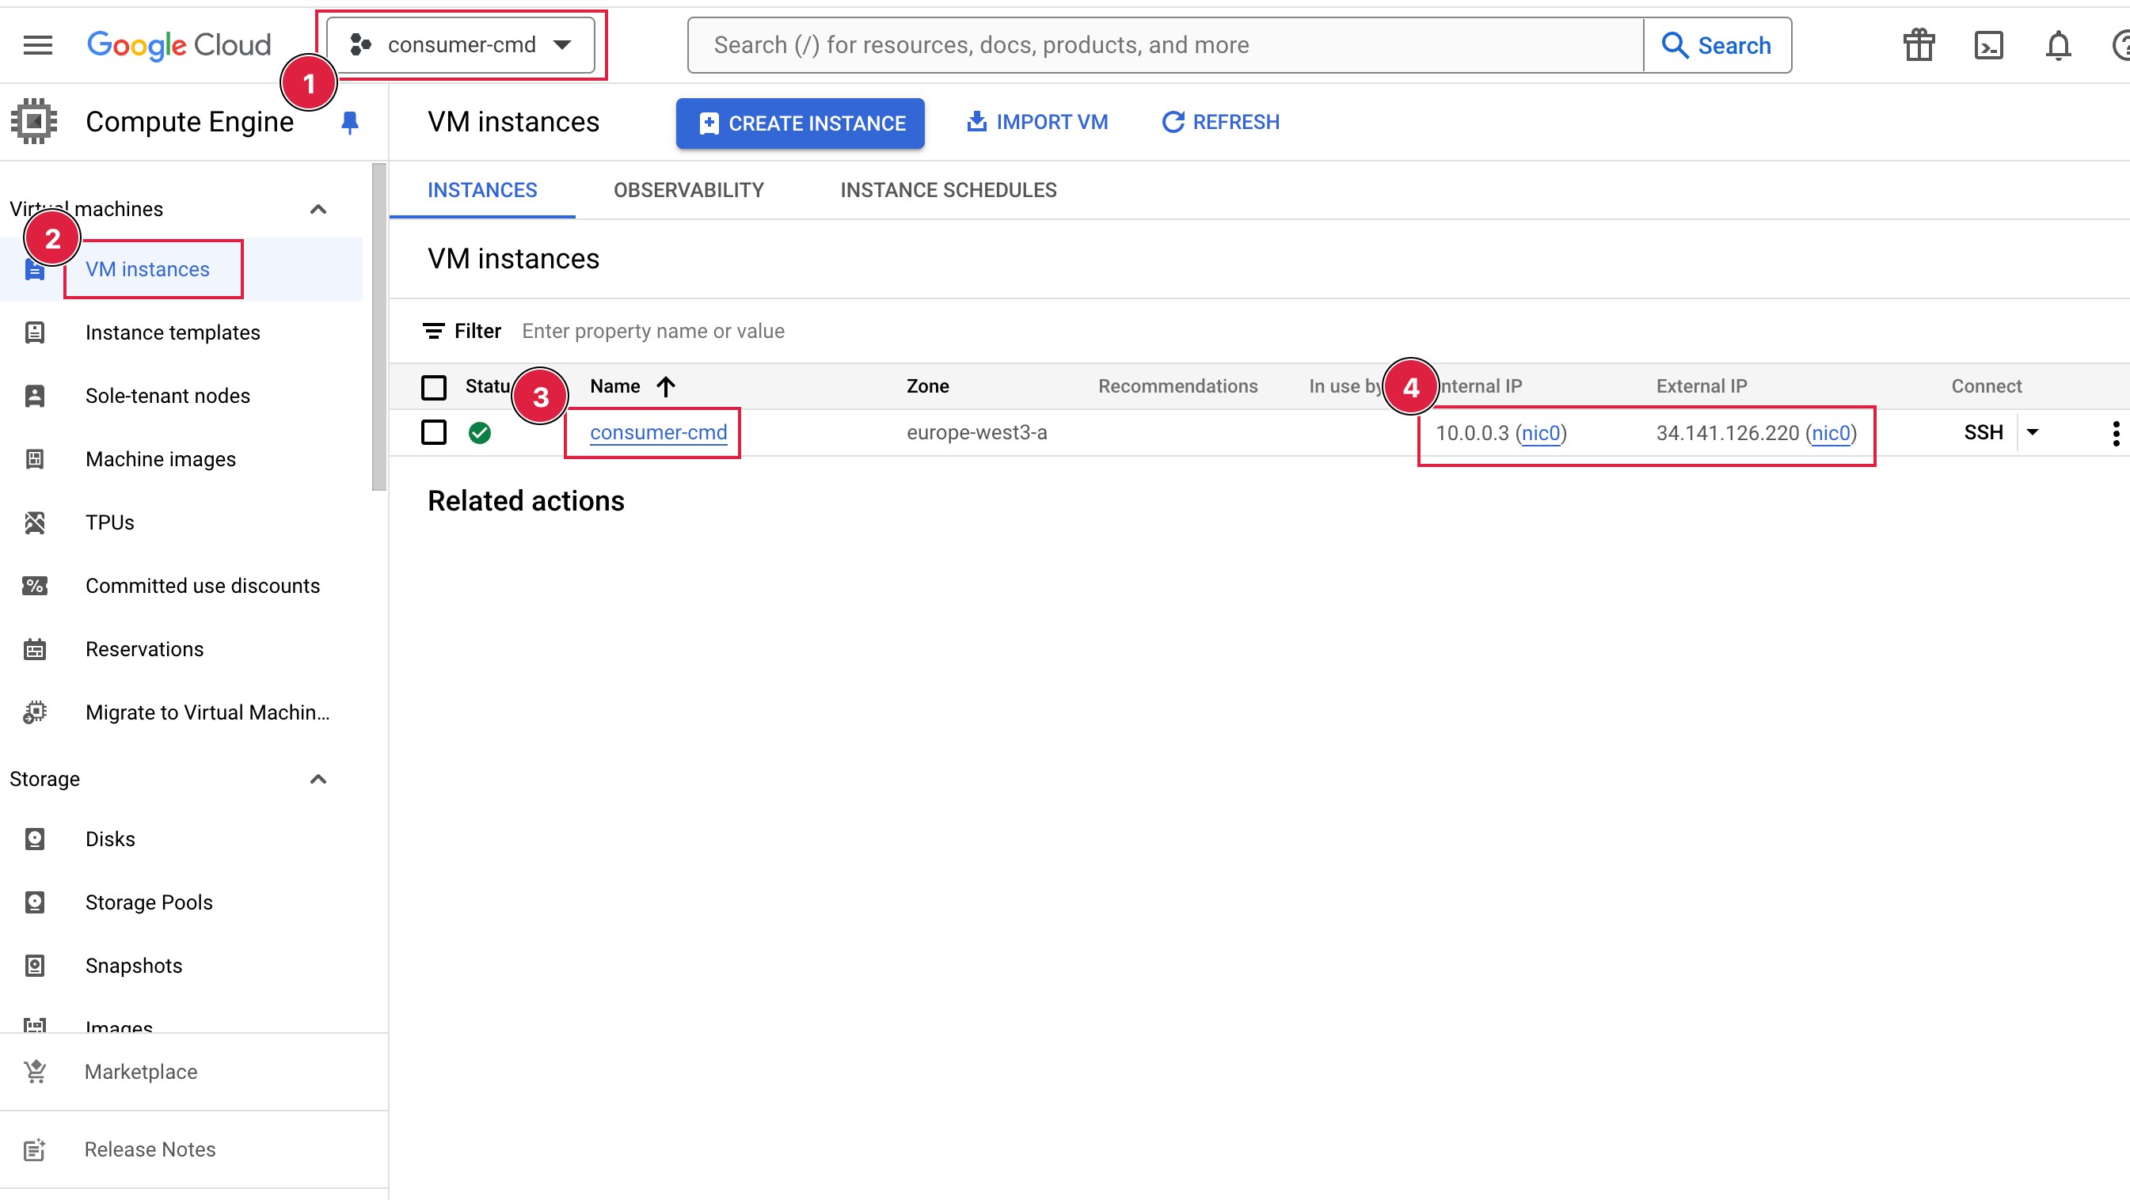Expand the SSH connect options arrow

click(x=2033, y=432)
